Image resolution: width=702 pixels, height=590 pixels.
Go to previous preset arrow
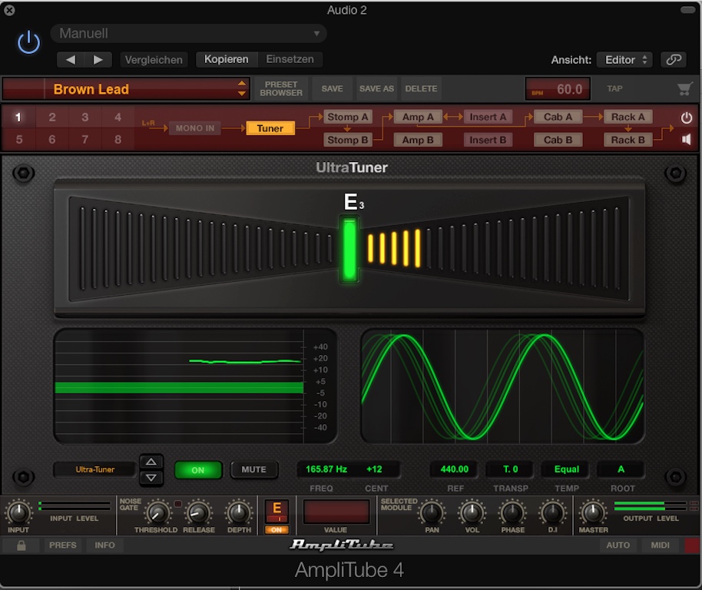click(71, 59)
